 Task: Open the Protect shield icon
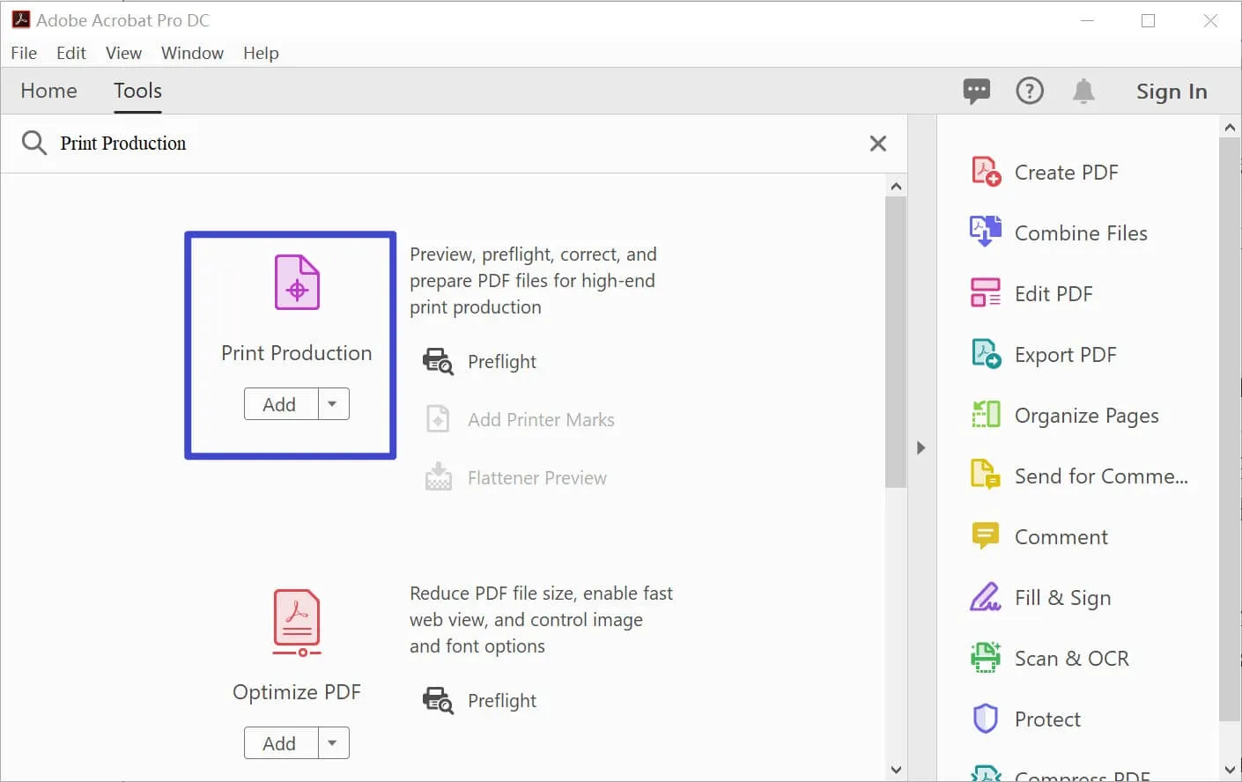[x=986, y=719]
